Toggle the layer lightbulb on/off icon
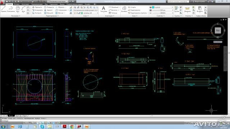 [75, 13]
